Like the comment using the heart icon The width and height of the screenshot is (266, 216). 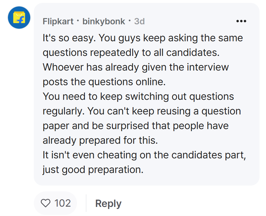tap(46, 203)
